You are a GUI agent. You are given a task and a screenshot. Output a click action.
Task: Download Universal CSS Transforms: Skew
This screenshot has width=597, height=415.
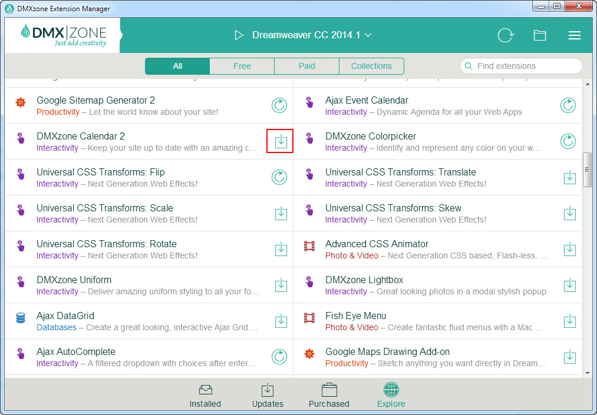[x=569, y=213]
